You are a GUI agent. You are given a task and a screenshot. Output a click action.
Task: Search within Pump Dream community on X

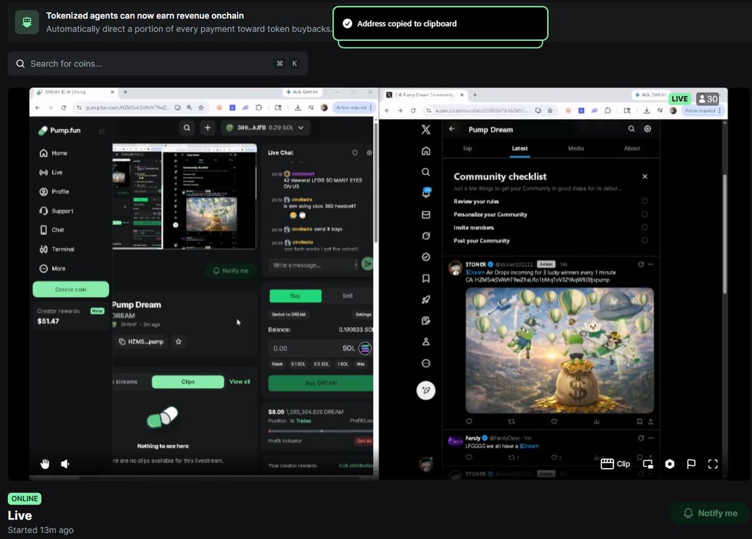click(631, 129)
